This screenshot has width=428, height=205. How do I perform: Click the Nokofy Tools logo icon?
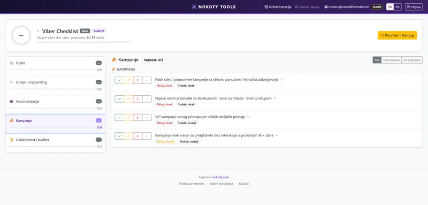[x=194, y=7]
